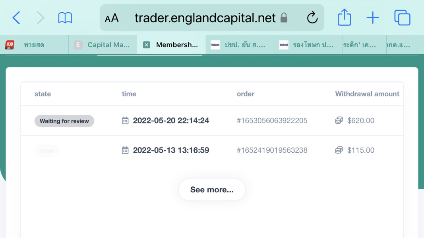424x238 pixels.
Task: Click the Withdrawal amount column header
Action: 367,94
